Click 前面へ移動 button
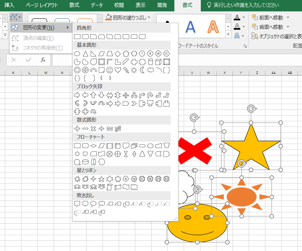 tap(267, 17)
